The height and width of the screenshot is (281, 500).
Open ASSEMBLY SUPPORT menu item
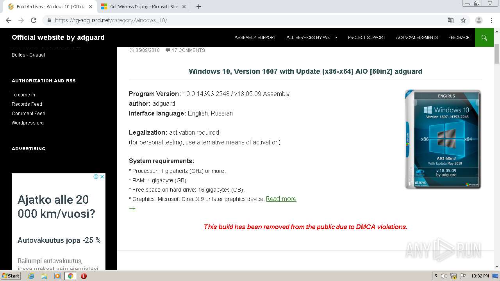[x=255, y=37]
